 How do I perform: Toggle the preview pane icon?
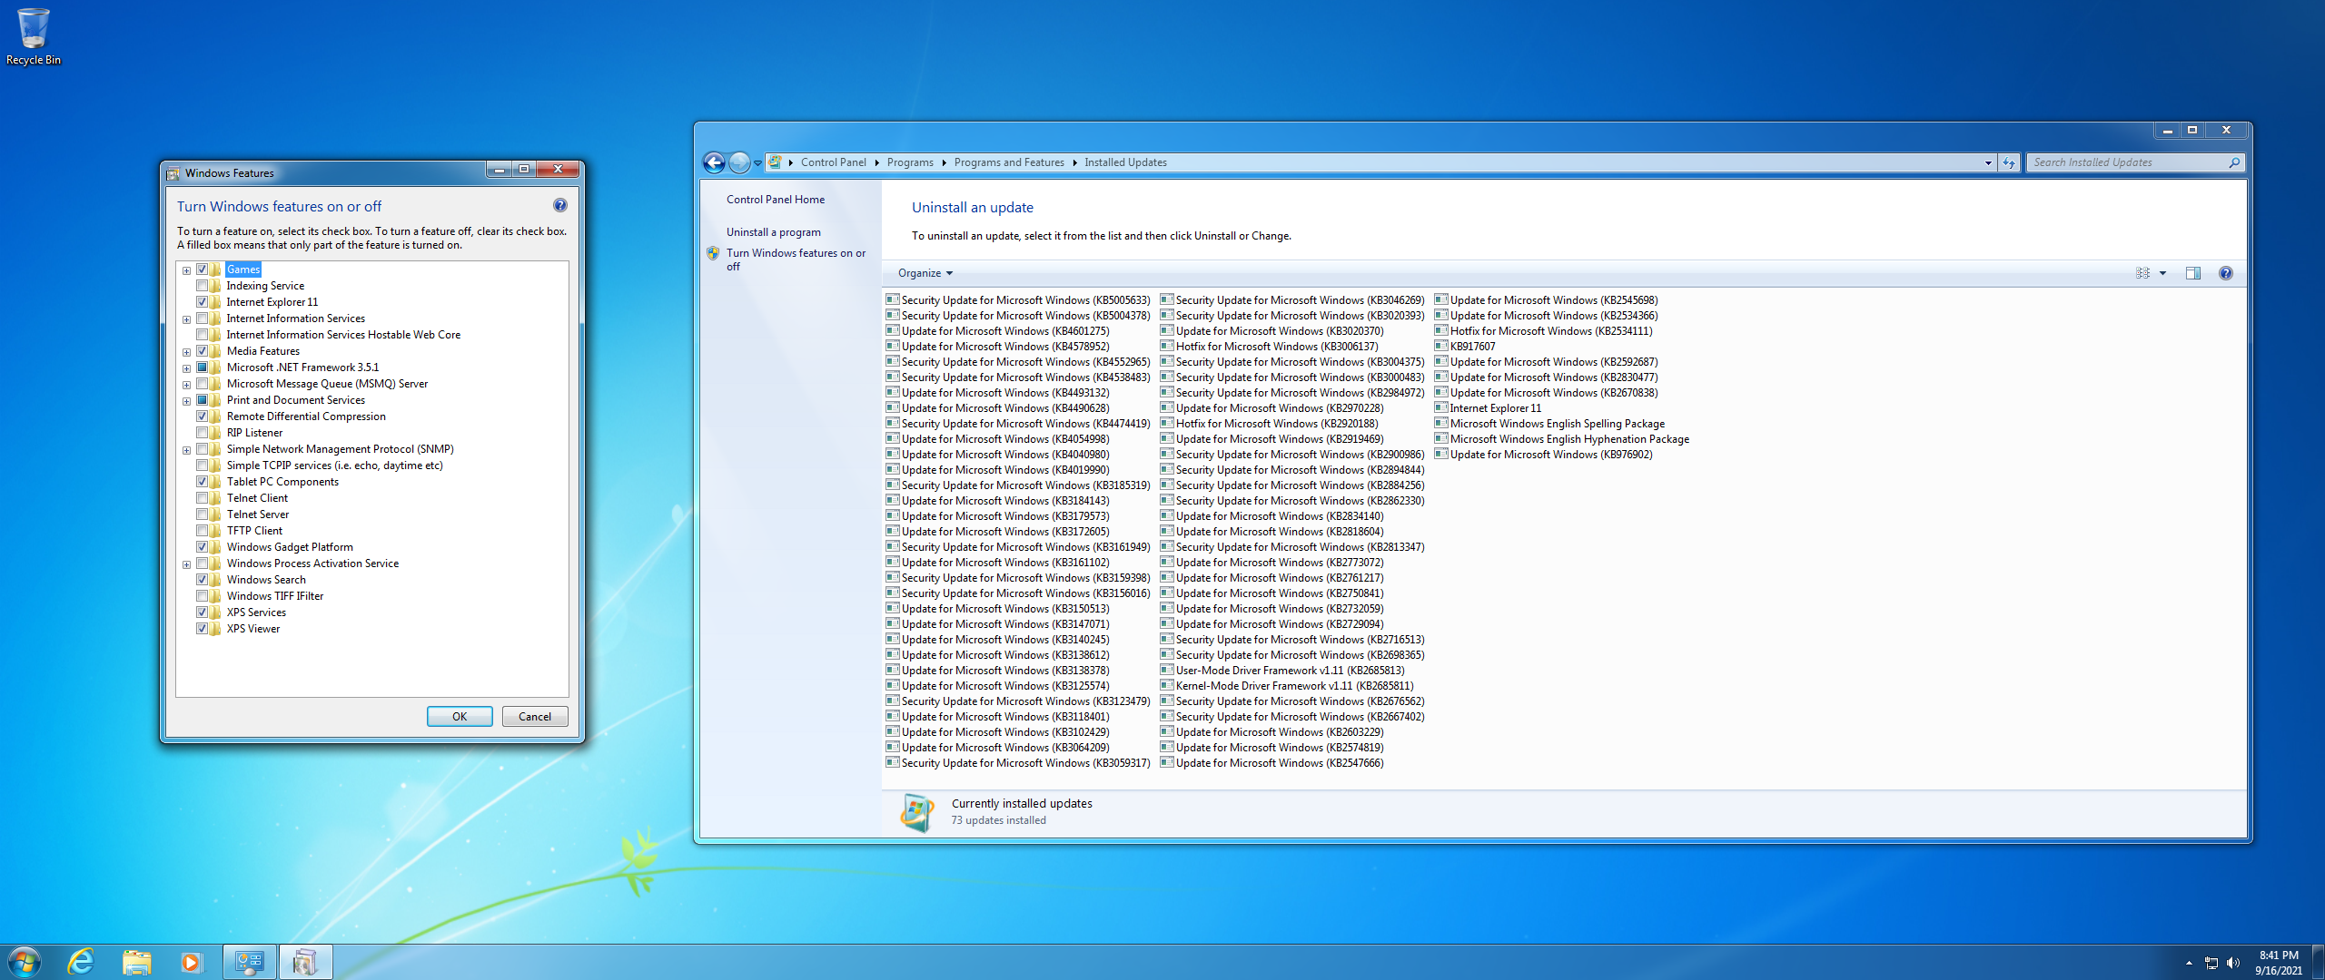click(x=2192, y=273)
